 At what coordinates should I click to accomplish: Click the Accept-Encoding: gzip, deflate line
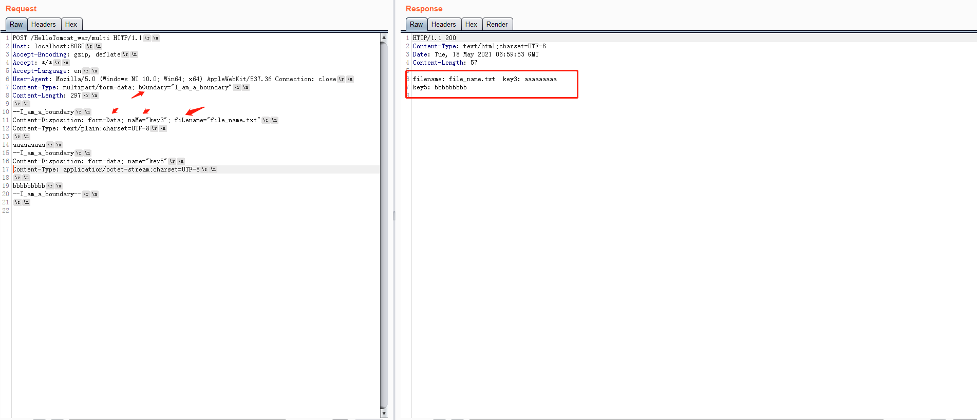(x=75, y=54)
